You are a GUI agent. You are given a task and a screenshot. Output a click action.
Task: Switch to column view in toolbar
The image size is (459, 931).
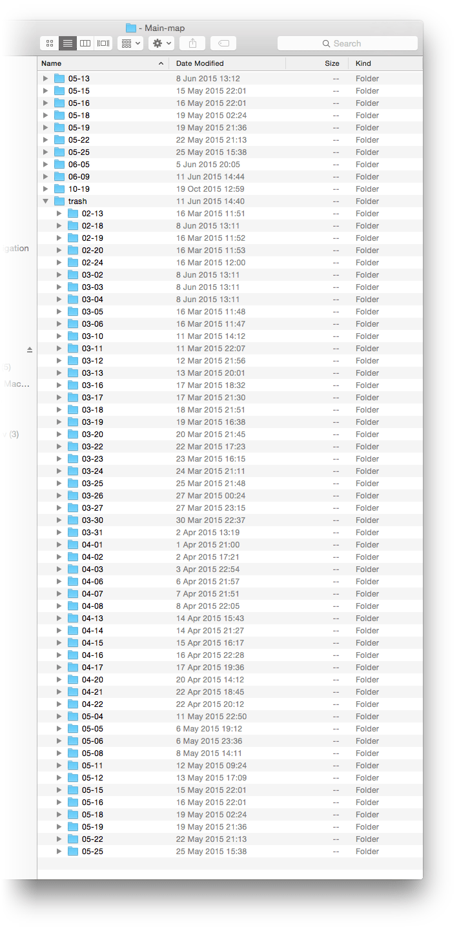[85, 43]
